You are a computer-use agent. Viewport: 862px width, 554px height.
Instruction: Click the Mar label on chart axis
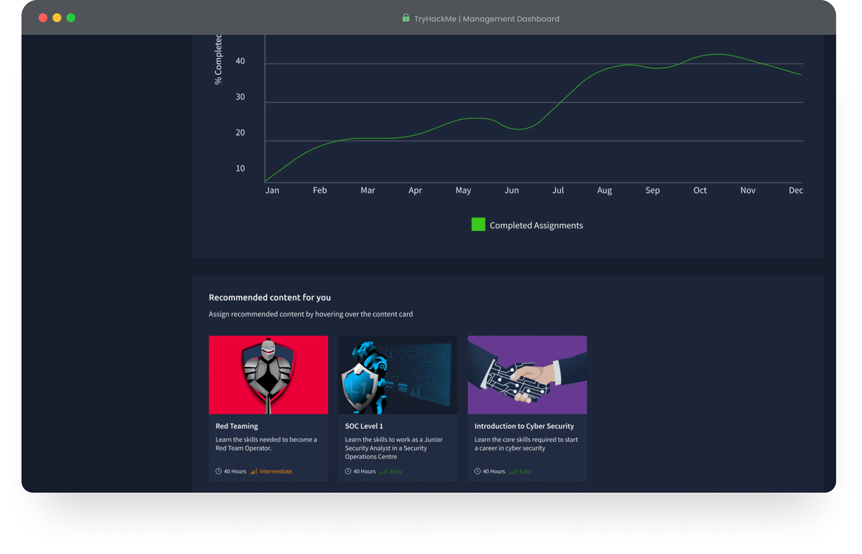coord(368,190)
